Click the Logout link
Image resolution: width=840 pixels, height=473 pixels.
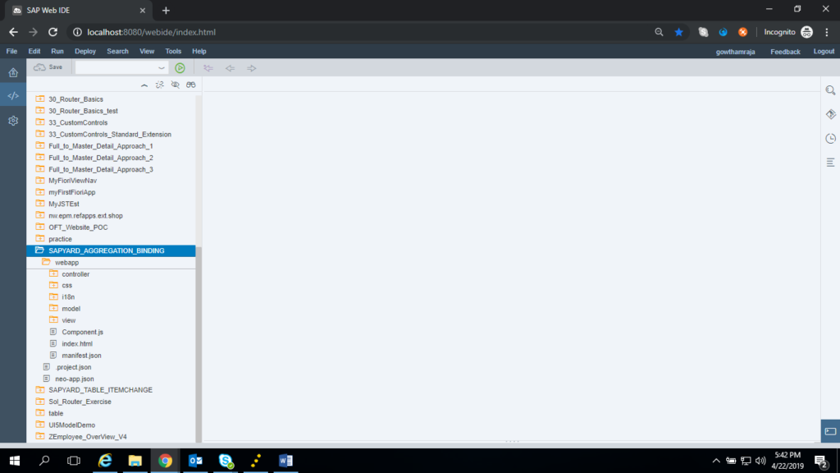824,52
